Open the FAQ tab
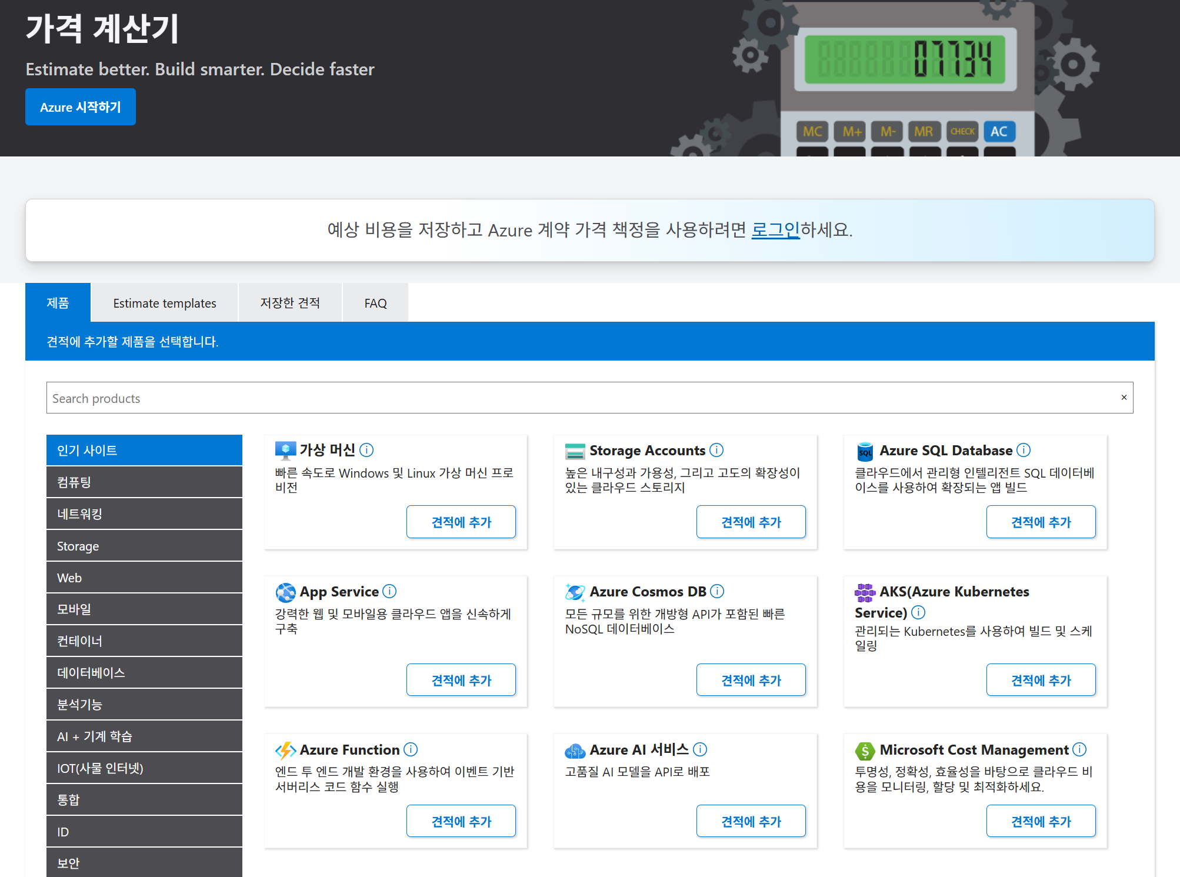1180x877 pixels. tap(375, 303)
